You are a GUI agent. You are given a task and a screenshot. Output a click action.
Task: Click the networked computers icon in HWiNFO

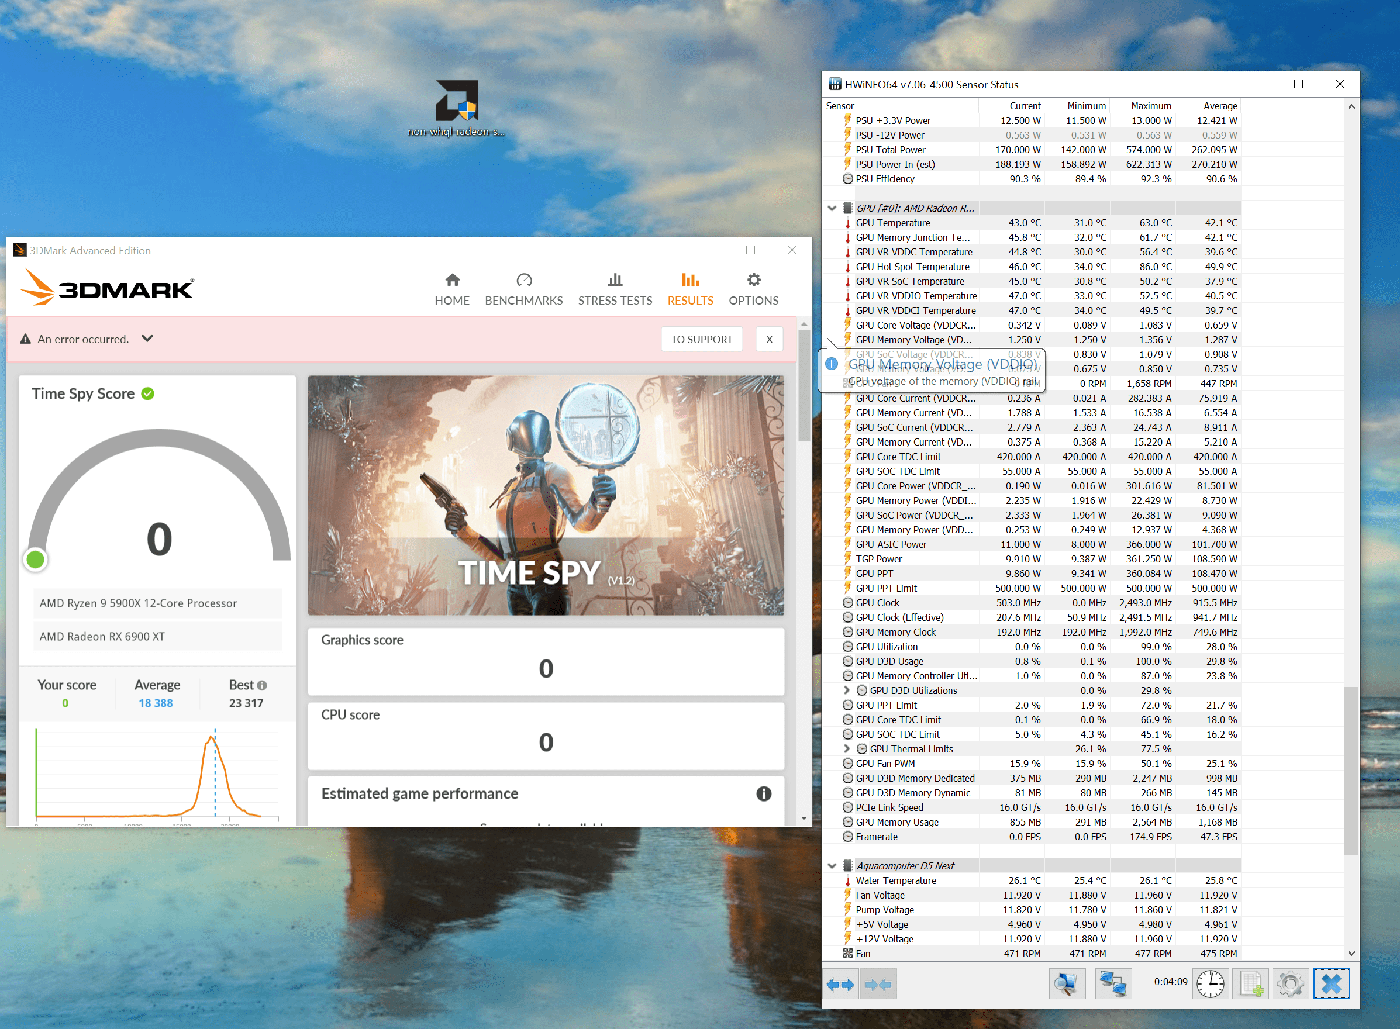click(x=1113, y=985)
